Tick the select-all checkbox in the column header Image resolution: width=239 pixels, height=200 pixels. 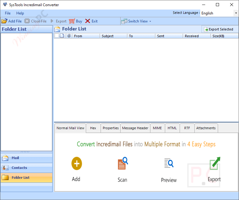pos(57,36)
